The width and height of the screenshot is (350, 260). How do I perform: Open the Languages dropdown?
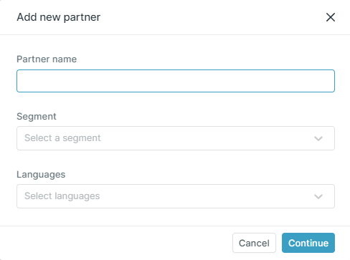click(176, 196)
